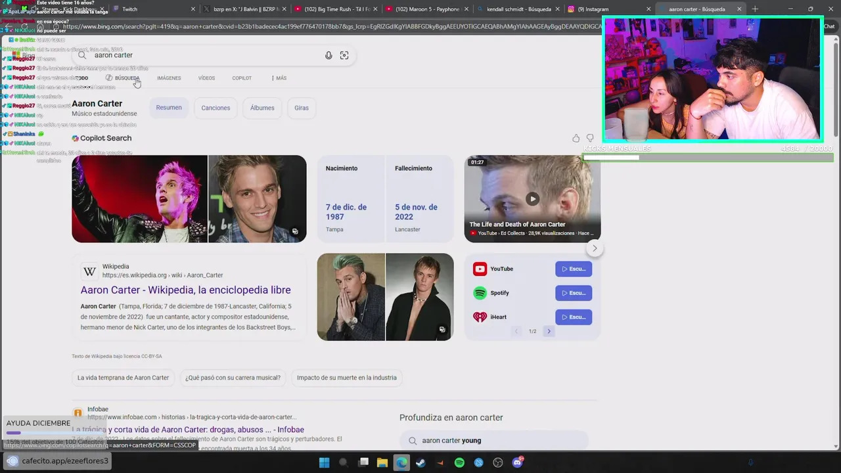Open Windows taskbar search
Viewport: 841px width, 473px height.
click(x=343, y=462)
